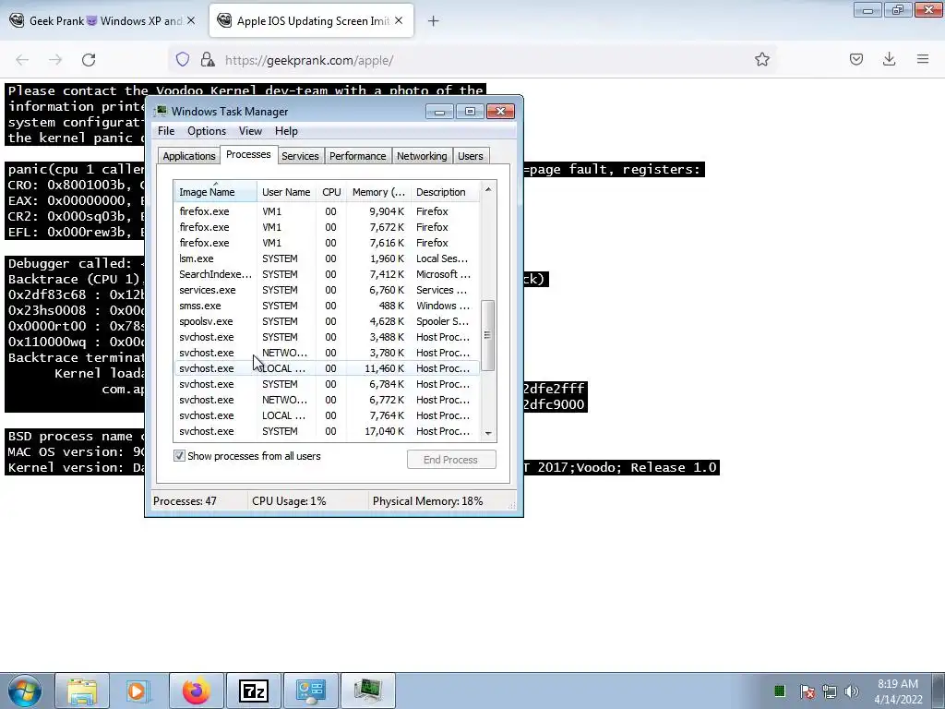Switch to the Users tab
945x709 pixels.
(470, 156)
